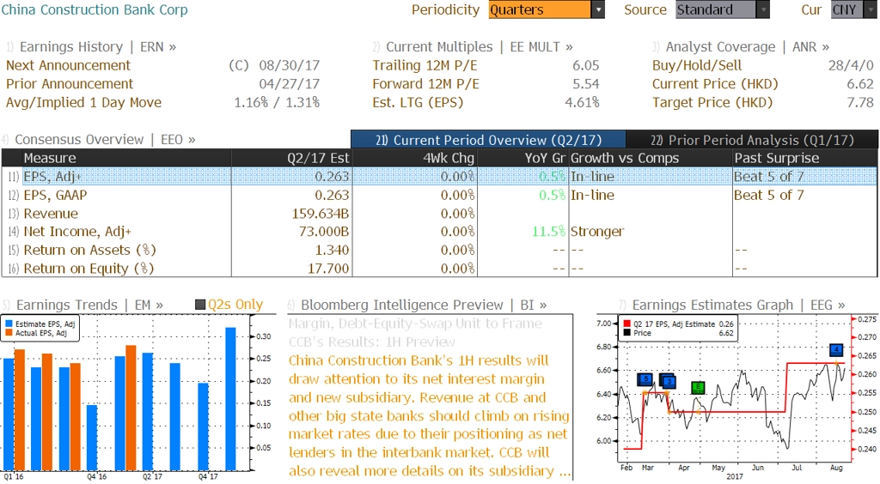
Task: Select the Return on Equity (%) row
Action: pyautogui.click(x=439, y=269)
